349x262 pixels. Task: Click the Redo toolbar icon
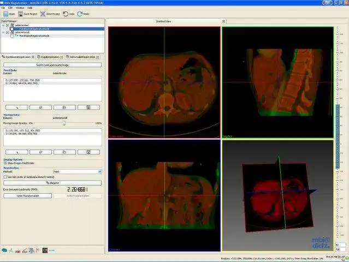pyautogui.click(x=80, y=14)
